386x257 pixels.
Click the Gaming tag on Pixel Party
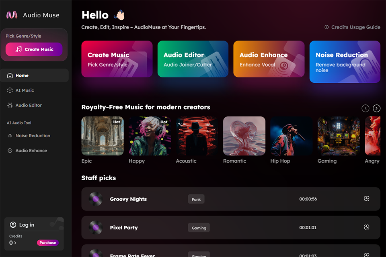(x=199, y=228)
